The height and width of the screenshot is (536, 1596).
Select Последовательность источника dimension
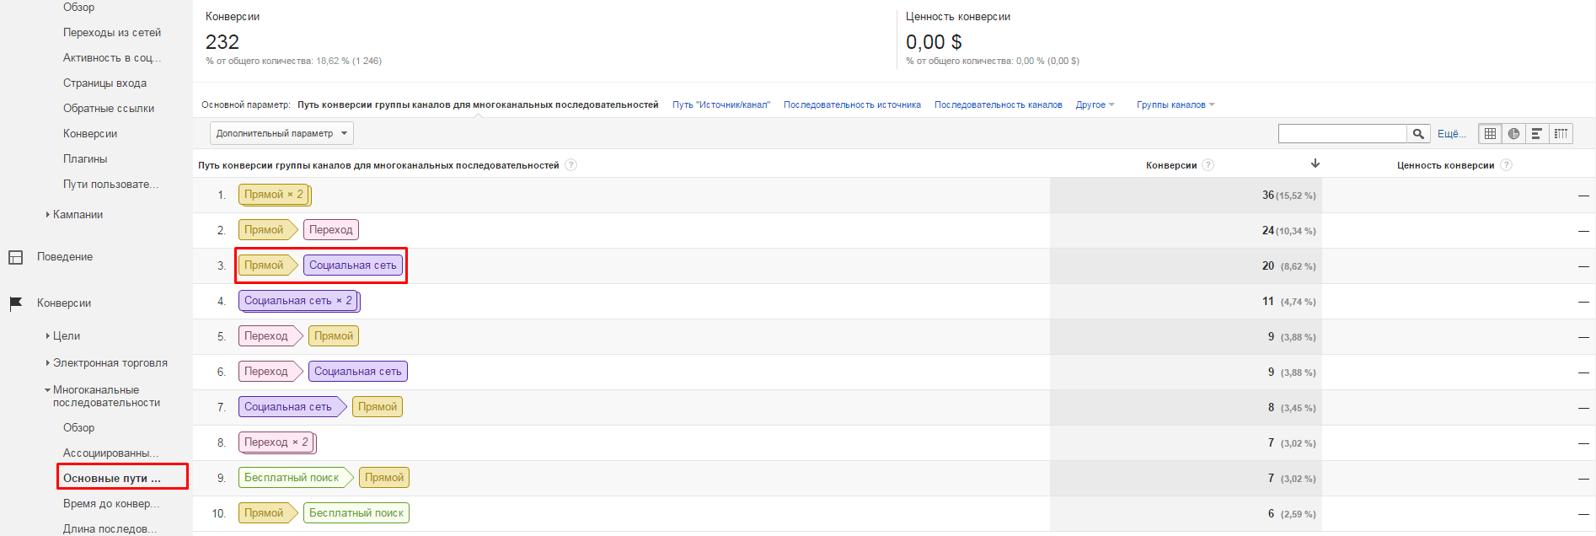852,105
